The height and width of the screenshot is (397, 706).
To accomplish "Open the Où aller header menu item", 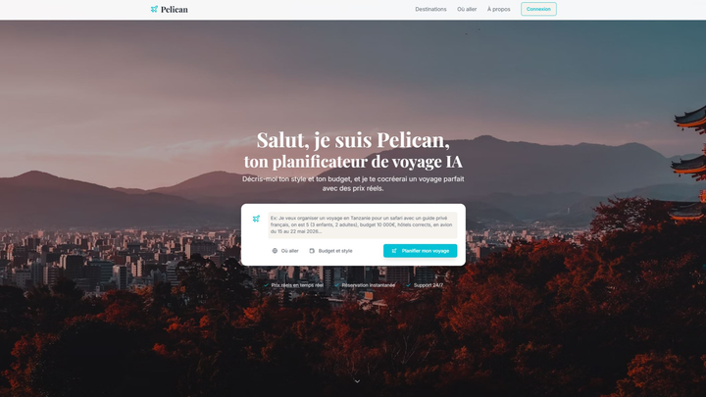I will (x=467, y=9).
